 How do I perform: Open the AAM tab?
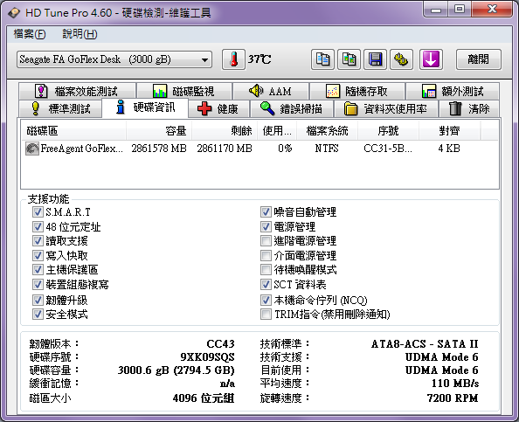(x=271, y=91)
